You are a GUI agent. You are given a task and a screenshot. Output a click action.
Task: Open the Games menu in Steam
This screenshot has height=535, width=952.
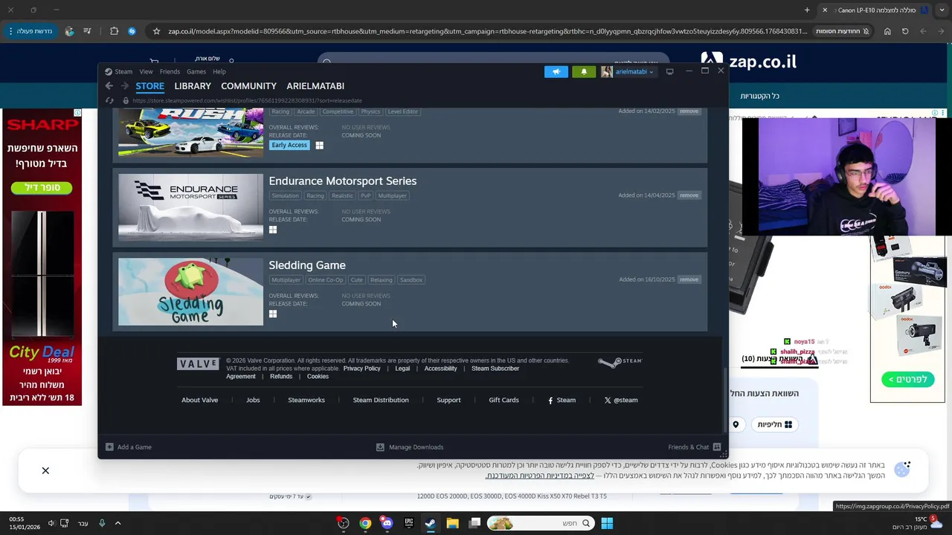pyautogui.click(x=196, y=72)
